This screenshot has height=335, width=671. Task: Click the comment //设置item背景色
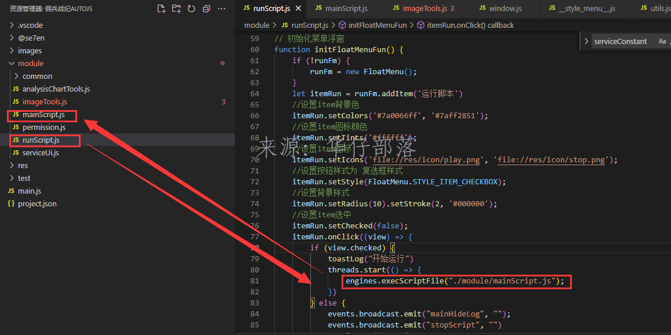tap(326, 105)
